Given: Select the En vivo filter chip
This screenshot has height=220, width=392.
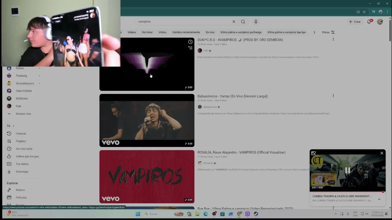Looking at the screenshot, I should (x=210, y=32).
